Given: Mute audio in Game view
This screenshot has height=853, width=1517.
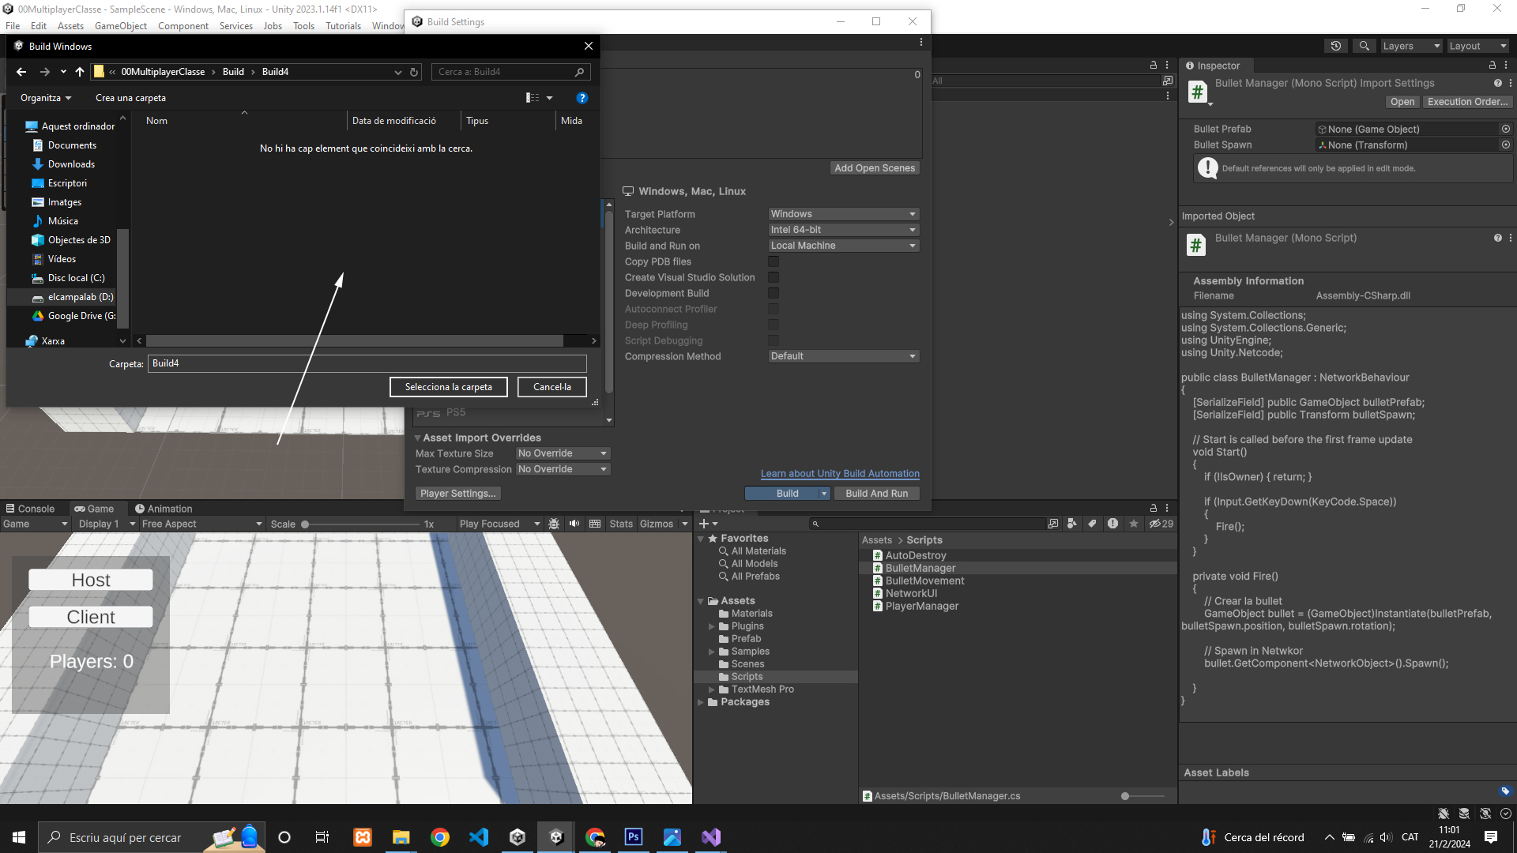Looking at the screenshot, I should (x=574, y=524).
